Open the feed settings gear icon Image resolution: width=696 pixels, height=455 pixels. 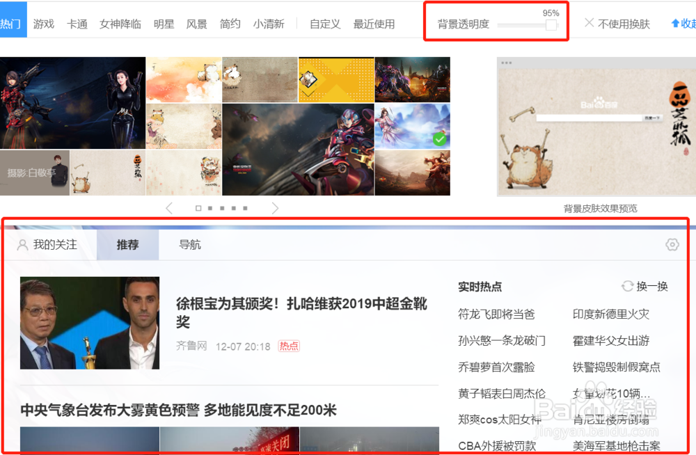[672, 245]
